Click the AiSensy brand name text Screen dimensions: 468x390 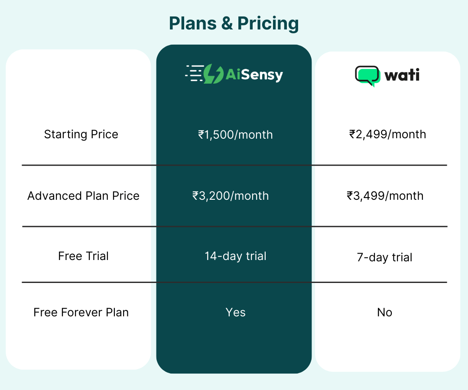254,75
